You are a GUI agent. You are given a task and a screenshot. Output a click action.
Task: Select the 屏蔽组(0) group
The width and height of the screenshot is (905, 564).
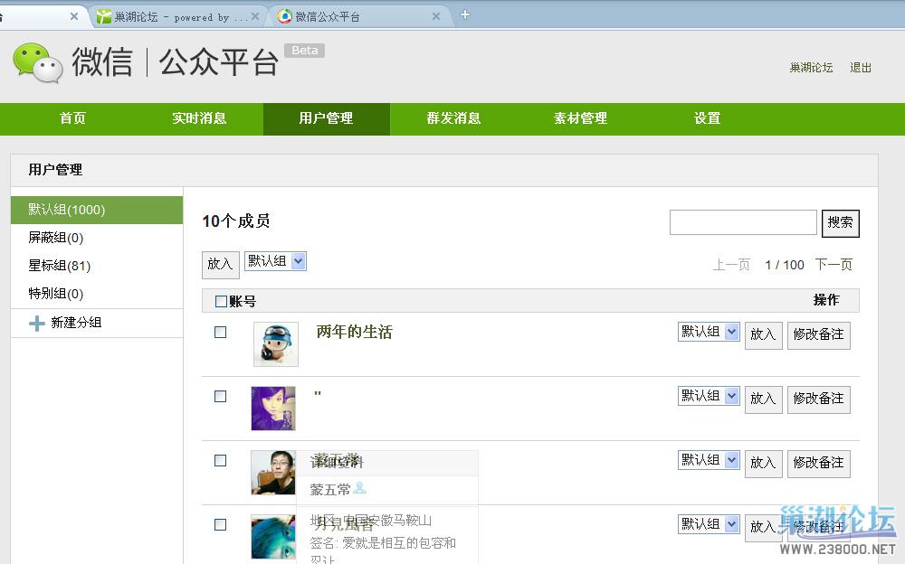97,238
